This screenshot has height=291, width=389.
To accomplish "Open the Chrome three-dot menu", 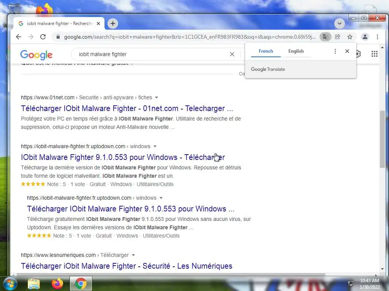I will 377,37.
